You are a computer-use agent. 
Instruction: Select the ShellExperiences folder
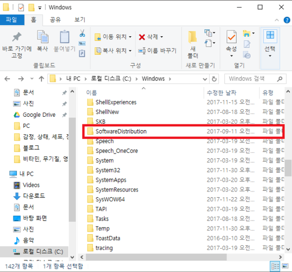click(116, 102)
